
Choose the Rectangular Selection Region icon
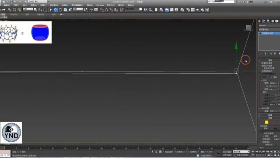pyautogui.click(x=45, y=10)
